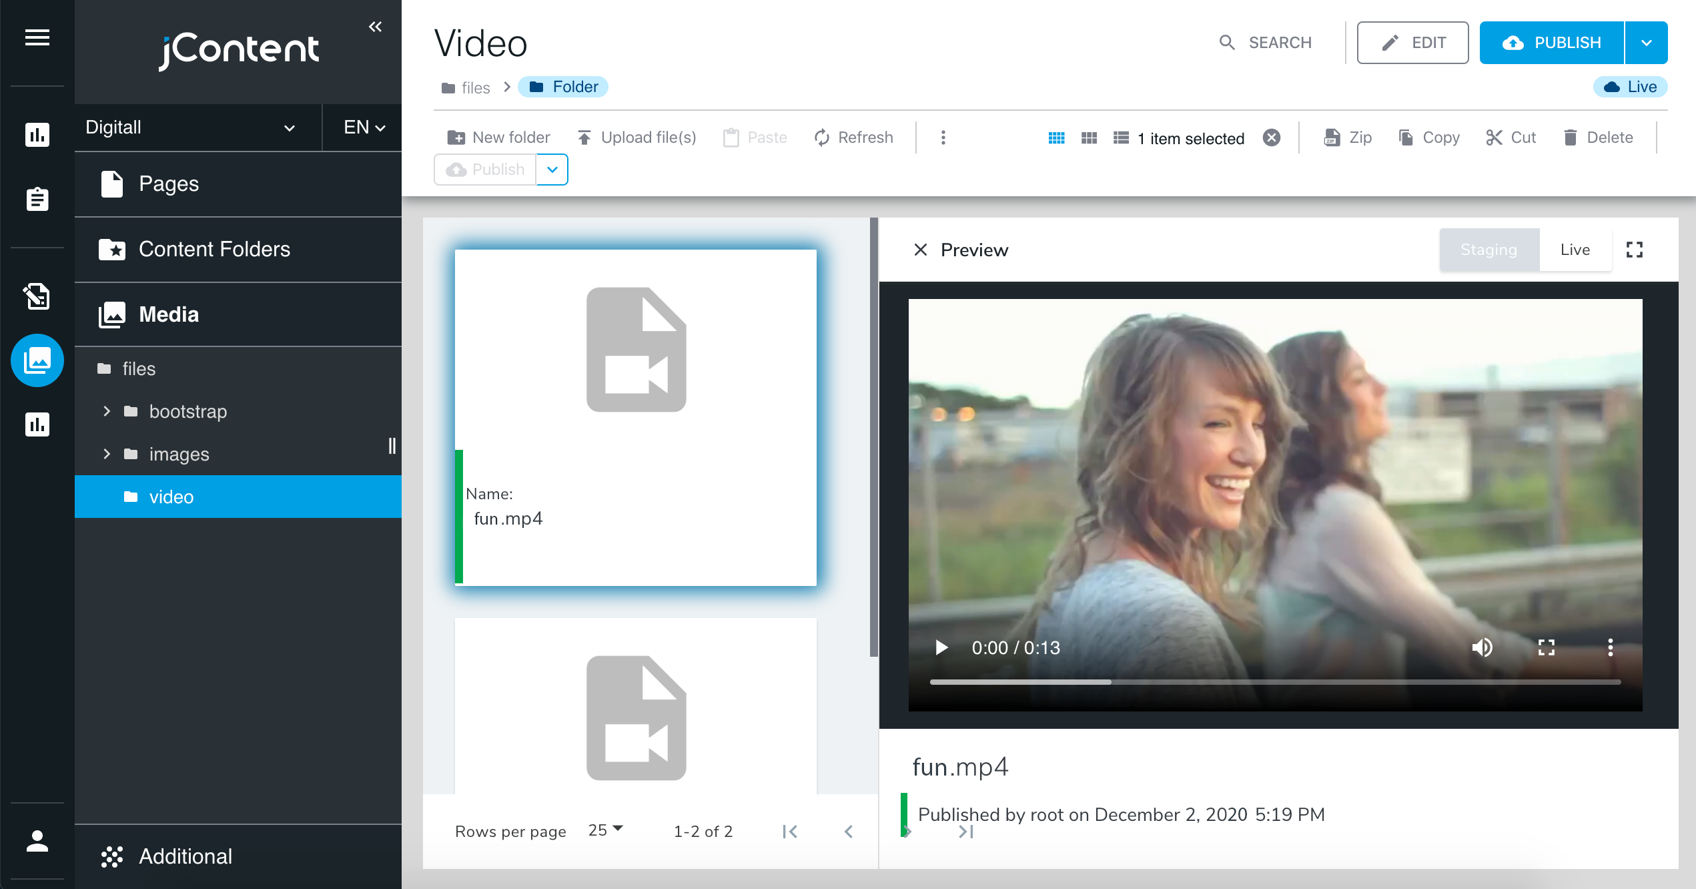Click the video progress bar
1696x889 pixels.
pyautogui.click(x=1274, y=682)
